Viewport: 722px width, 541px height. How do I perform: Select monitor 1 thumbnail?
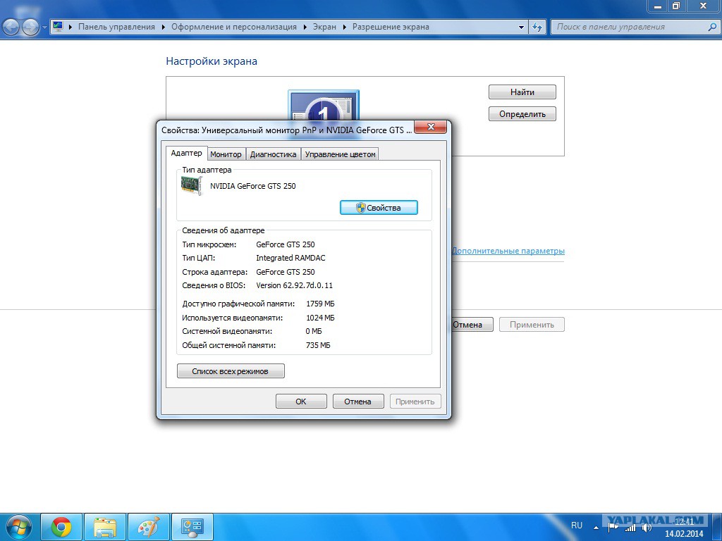(323, 106)
